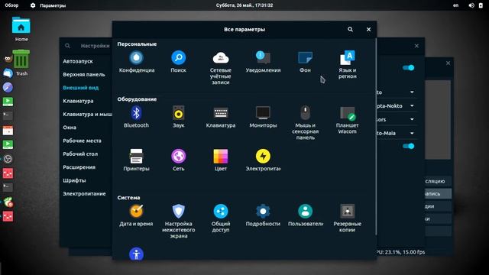Click the 'en' keyboard layout indicator
Viewport: 489px width, 275px height.
pos(455,5)
